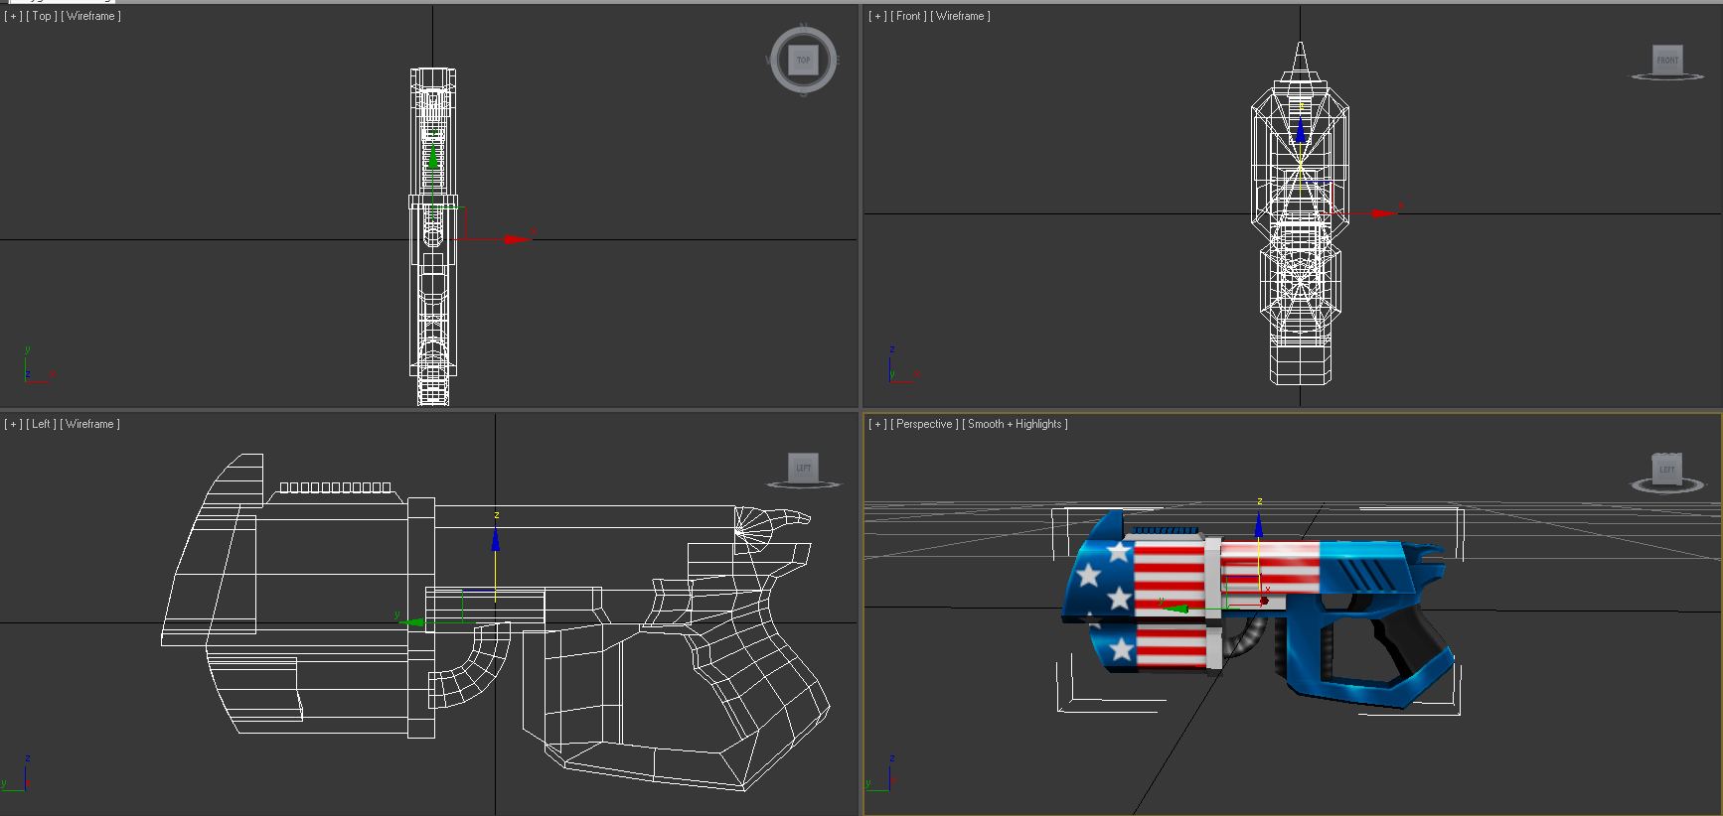Image resolution: width=1723 pixels, height=816 pixels.
Task: Click the green Y-axis gizmo arrow in Top viewport
Action: [x=432, y=155]
